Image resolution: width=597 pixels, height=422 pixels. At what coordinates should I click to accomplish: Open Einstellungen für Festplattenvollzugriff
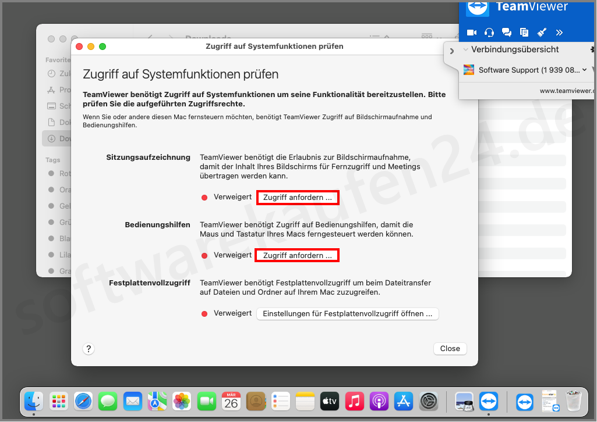(348, 314)
